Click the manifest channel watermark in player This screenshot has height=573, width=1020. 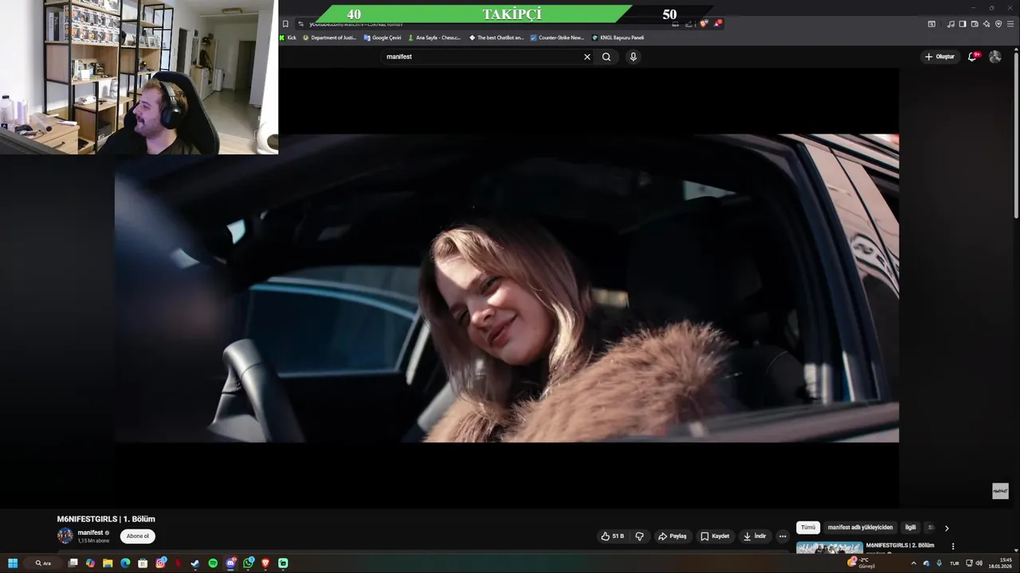click(x=1000, y=491)
